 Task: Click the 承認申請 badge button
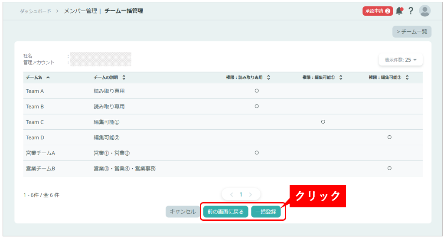click(x=377, y=11)
